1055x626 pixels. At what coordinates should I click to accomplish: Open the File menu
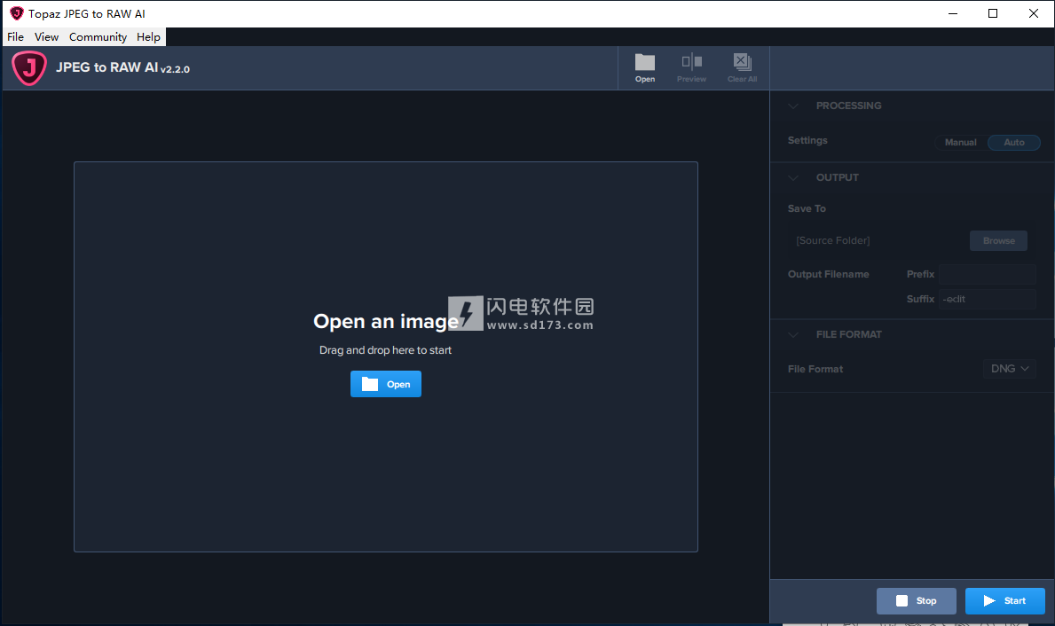(x=15, y=37)
